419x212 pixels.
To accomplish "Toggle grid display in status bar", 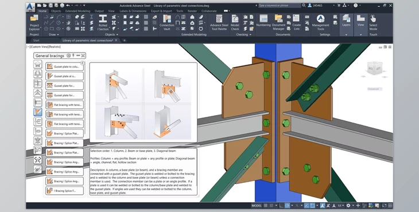I will tap(266, 206).
